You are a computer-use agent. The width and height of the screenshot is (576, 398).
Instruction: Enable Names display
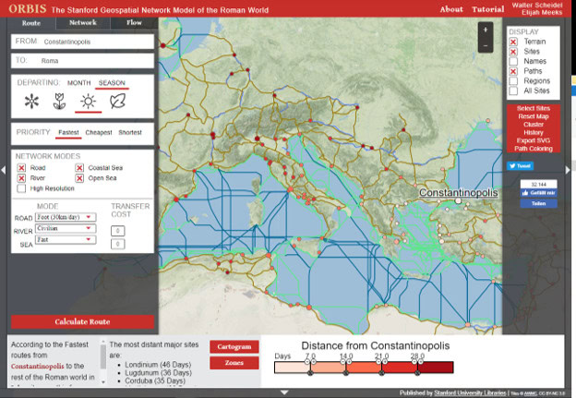click(513, 61)
